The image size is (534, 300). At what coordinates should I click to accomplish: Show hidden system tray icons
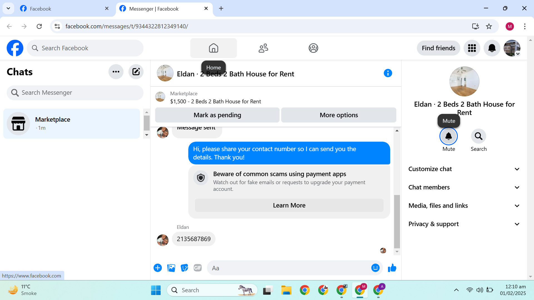point(456,290)
